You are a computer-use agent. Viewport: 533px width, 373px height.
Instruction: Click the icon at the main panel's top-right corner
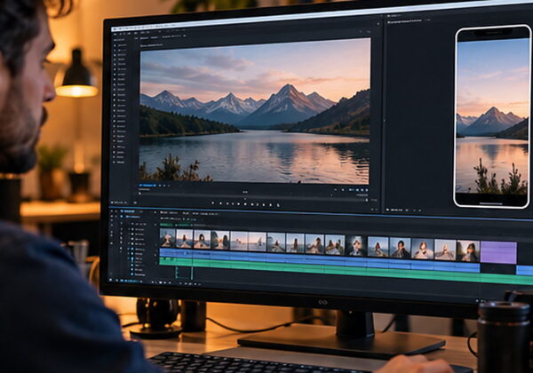pyautogui.click(x=378, y=24)
